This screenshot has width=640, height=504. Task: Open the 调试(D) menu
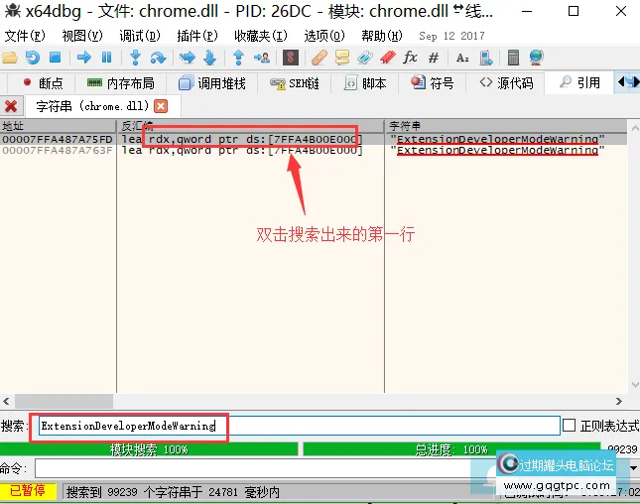click(x=140, y=36)
